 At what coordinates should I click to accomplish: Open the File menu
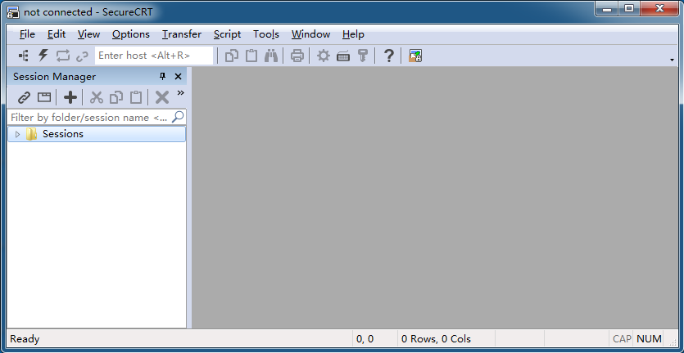pyautogui.click(x=28, y=34)
